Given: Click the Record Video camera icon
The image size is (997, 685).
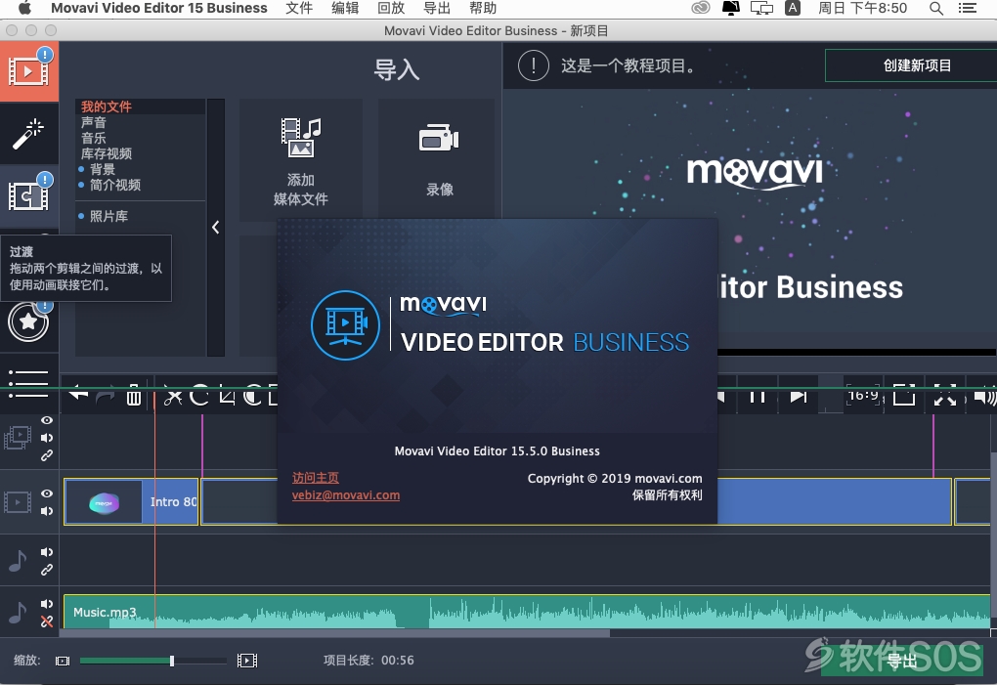Looking at the screenshot, I should point(439,138).
